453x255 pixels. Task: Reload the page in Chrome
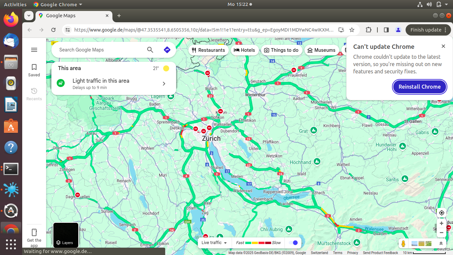(x=53, y=30)
